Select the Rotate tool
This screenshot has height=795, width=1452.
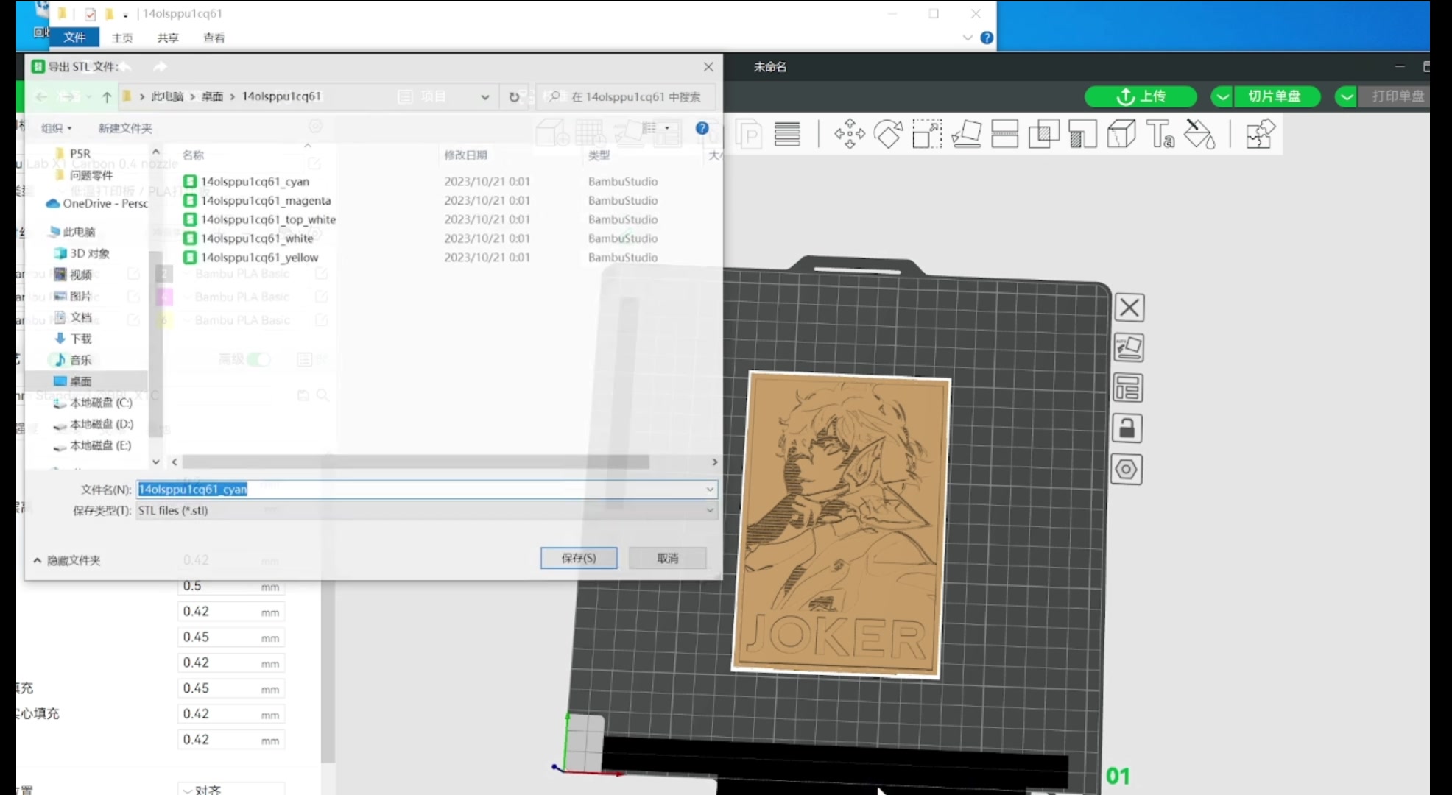coord(888,134)
